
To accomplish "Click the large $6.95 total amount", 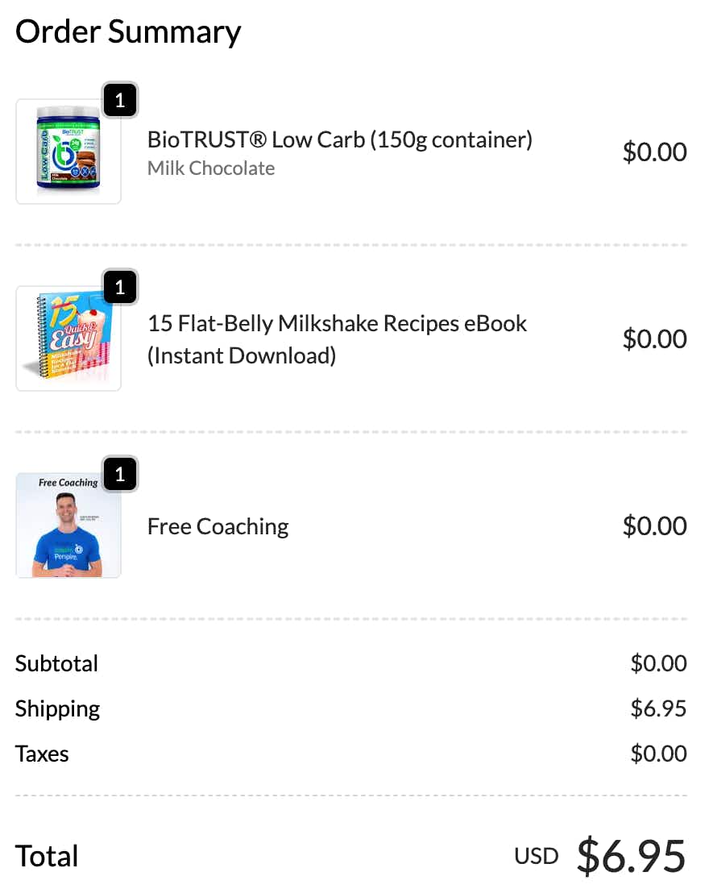I will [631, 856].
